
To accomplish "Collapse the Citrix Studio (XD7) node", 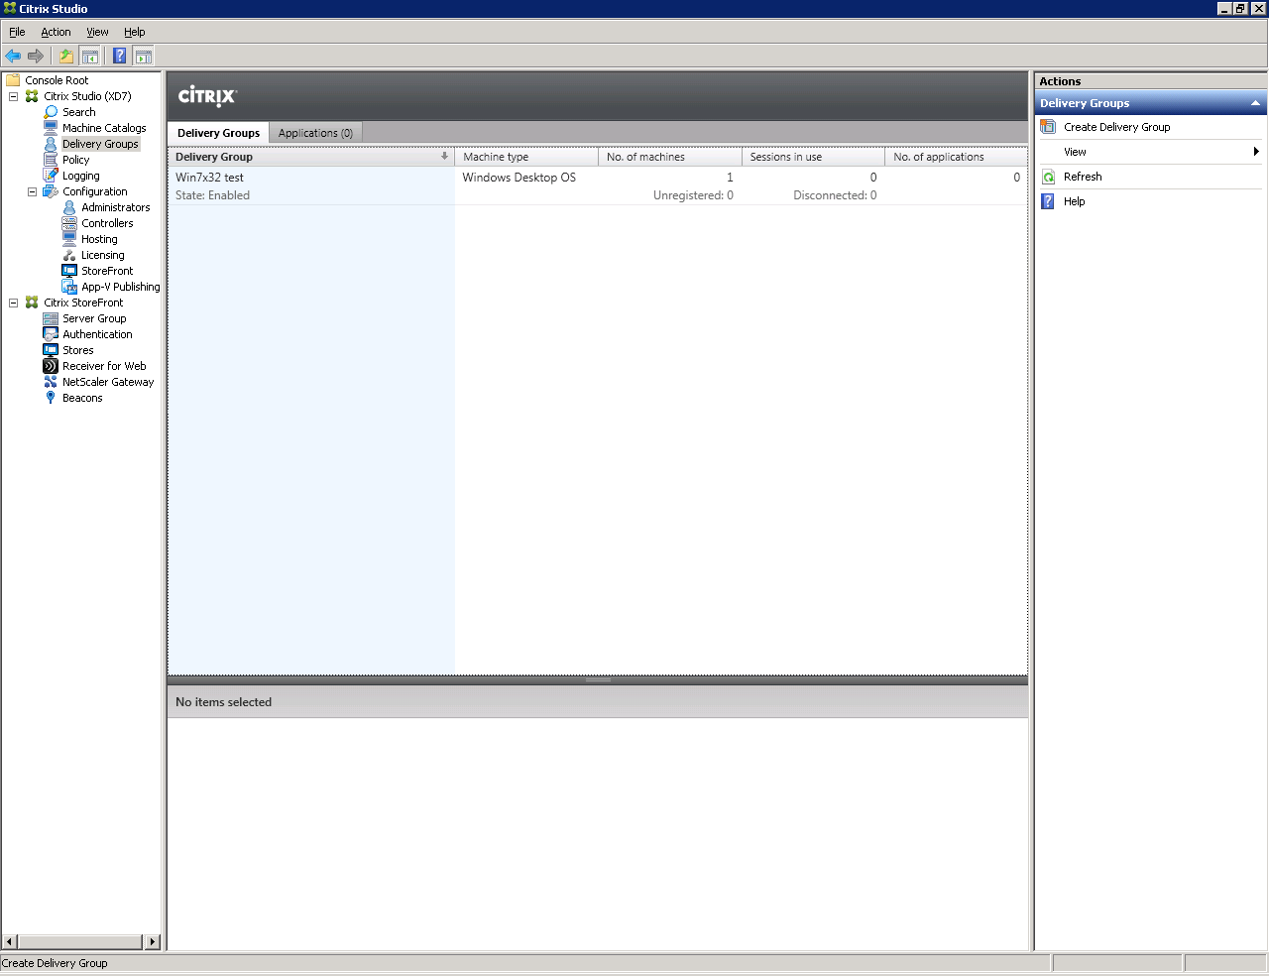I will point(13,96).
